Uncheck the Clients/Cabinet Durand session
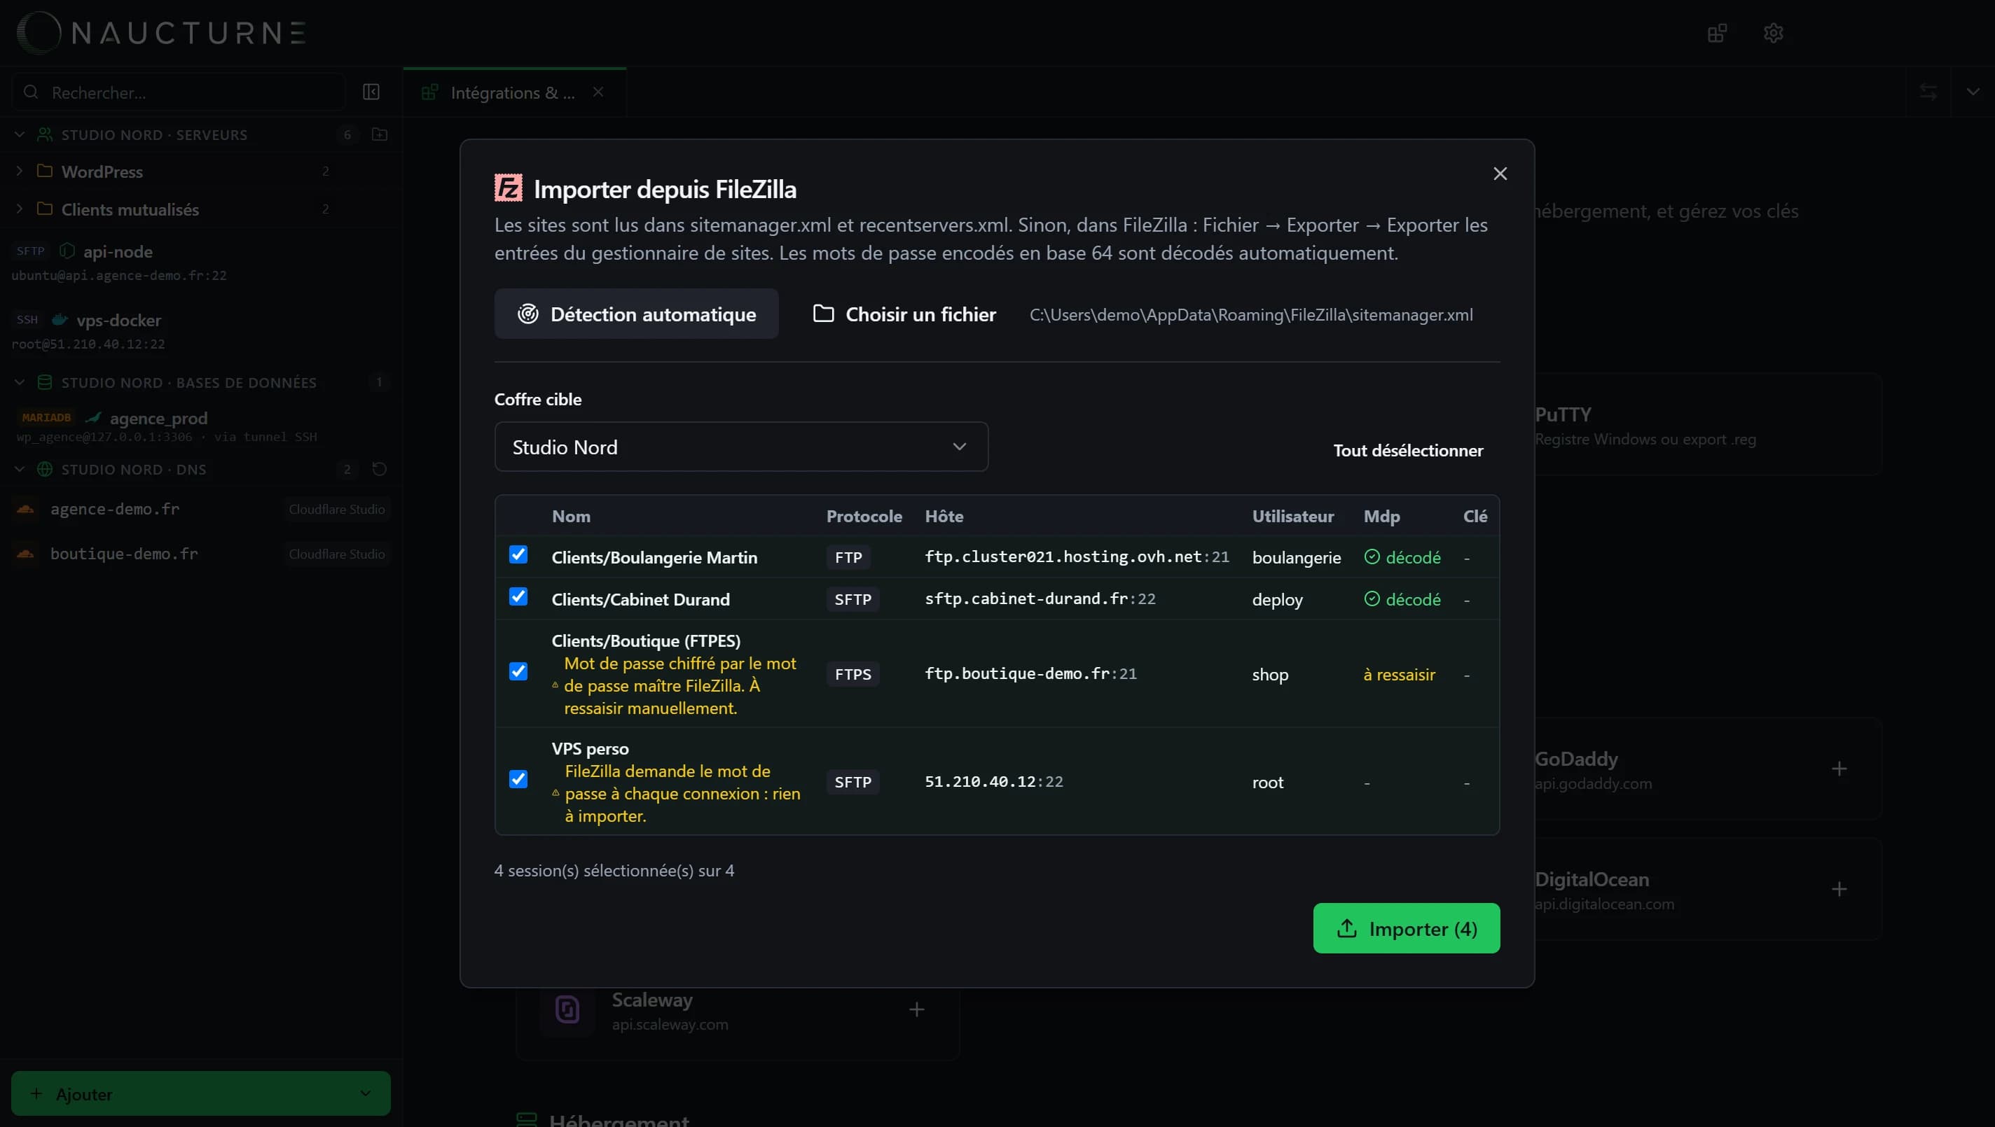Viewport: 1995px width, 1127px height. tap(518, 597)
